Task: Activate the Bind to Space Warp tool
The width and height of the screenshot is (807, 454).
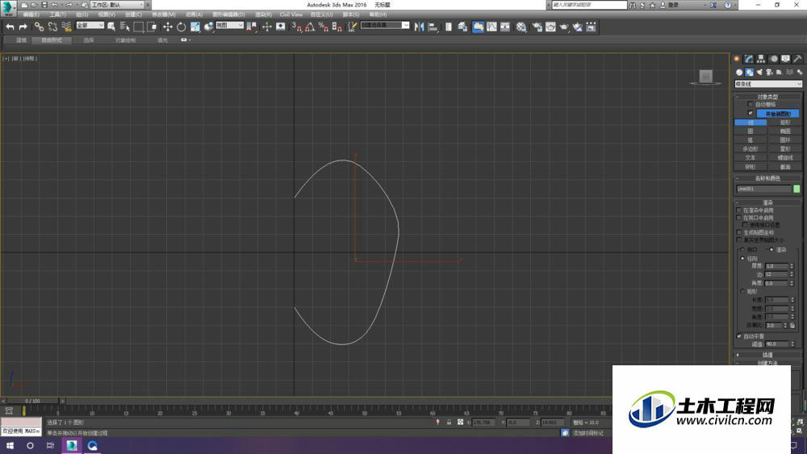Action: 66,27
